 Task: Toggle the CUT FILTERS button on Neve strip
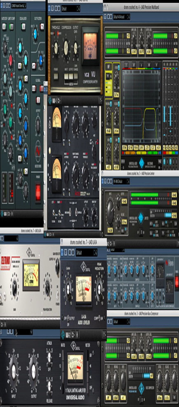[42, 26]
